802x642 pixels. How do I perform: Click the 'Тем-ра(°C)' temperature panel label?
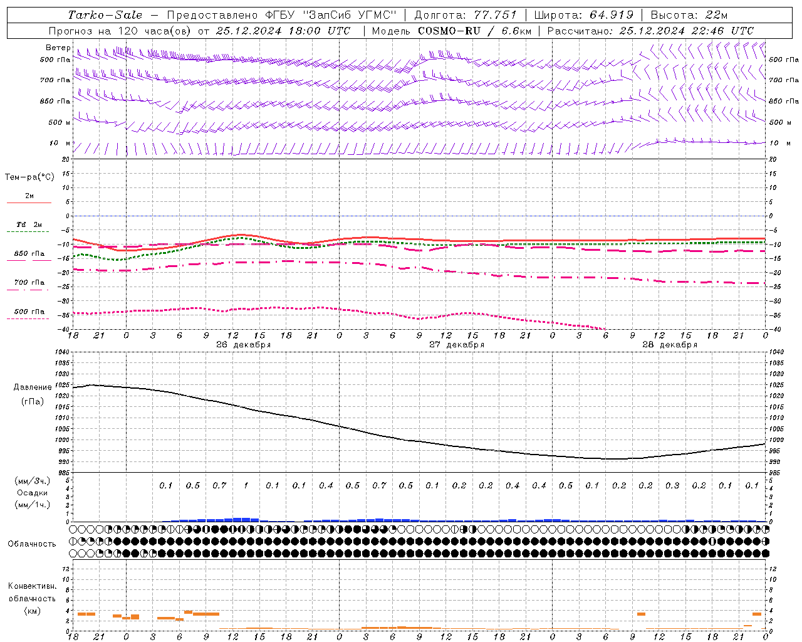pyautogui.click(x=29, y=177)
